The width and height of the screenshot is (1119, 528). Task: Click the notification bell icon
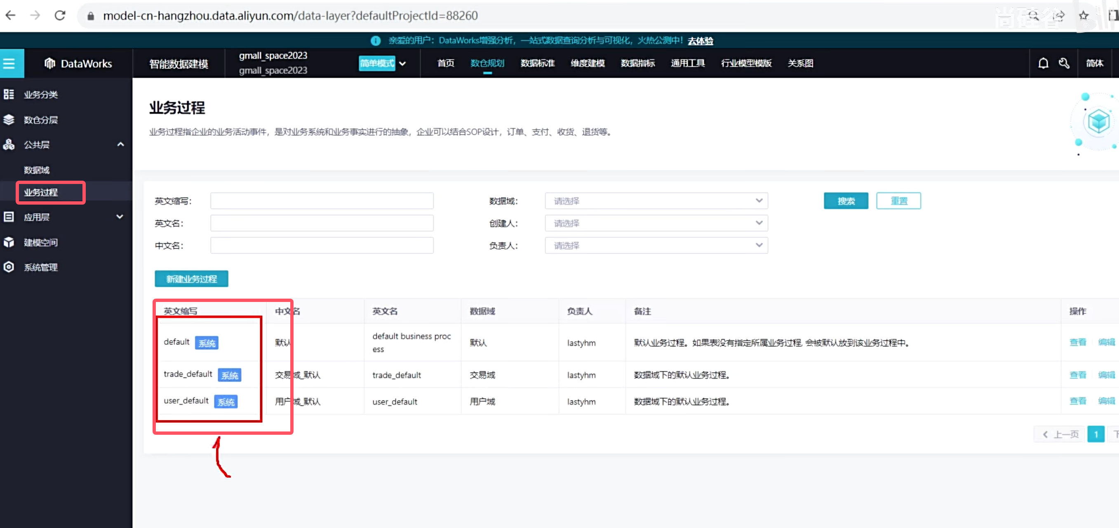click(1043, 64)
